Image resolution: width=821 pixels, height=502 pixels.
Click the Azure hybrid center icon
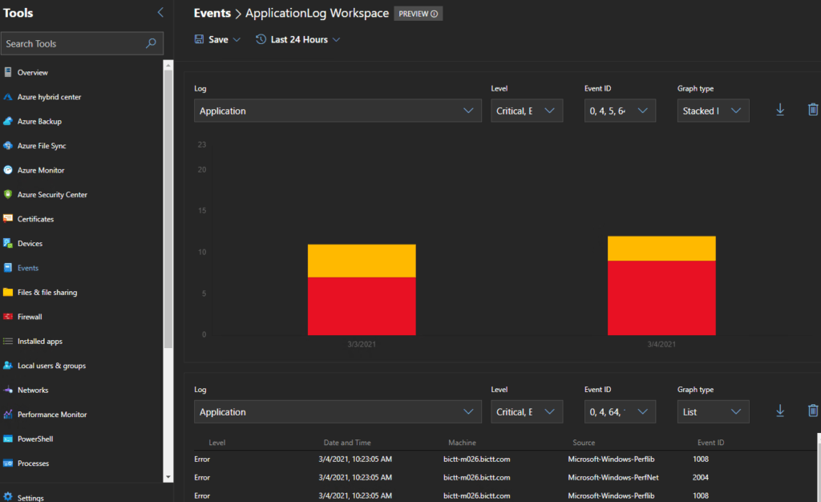point(8,97)
